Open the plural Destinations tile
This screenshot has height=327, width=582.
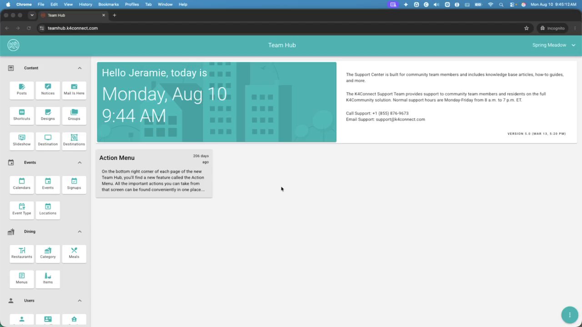(x=74, y=141)
